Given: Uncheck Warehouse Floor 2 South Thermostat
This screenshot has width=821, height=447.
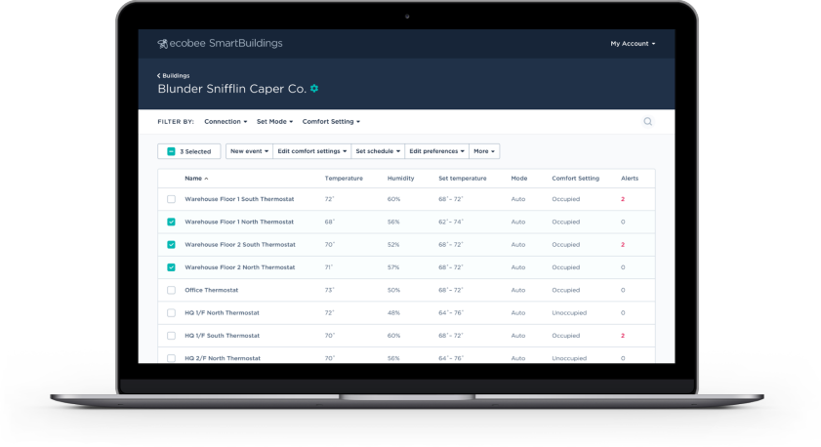Looking at the screenshot, I should click(171, 244).
